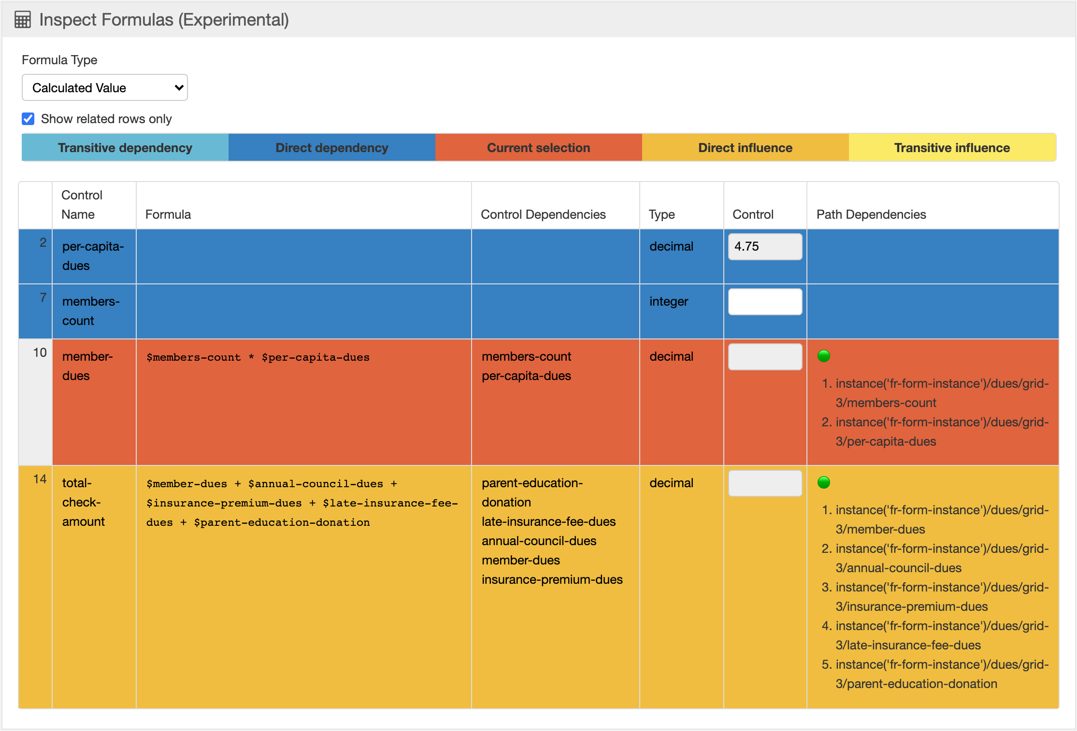Toggle Show related rows only checkbox

pyautogui.click(x=29, y=119)
